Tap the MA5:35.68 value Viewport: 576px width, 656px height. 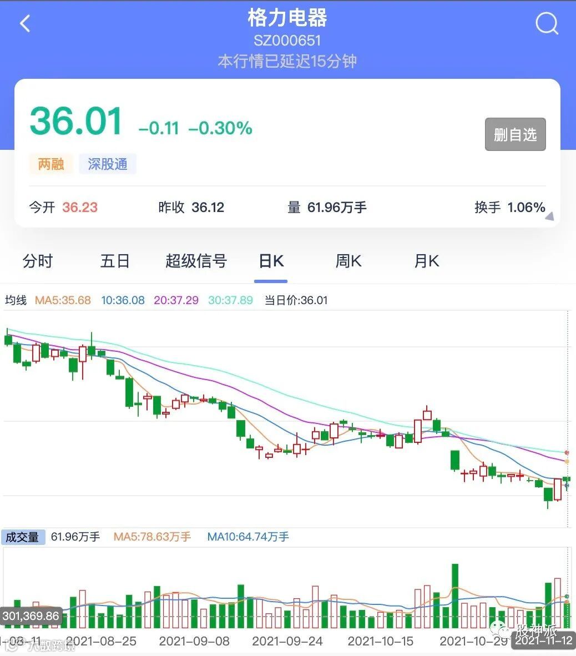coord(63,300)
